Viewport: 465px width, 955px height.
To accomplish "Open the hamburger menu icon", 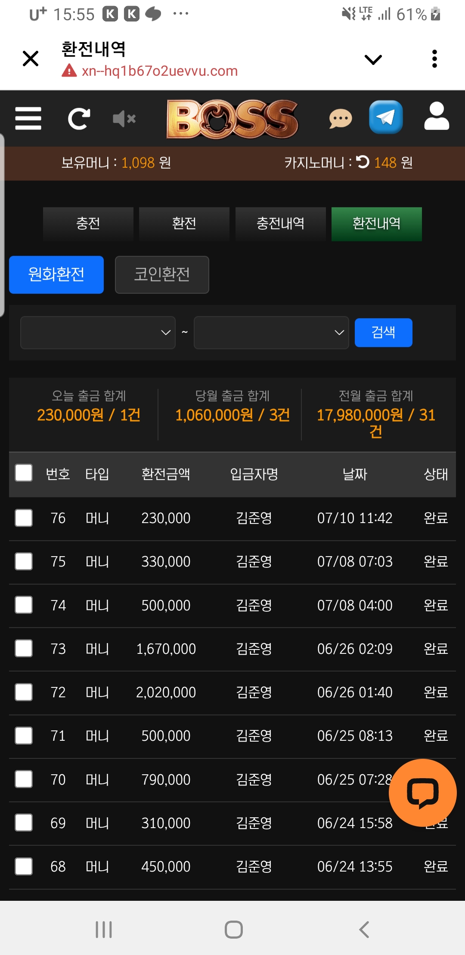I will click(x=28, y=118).
